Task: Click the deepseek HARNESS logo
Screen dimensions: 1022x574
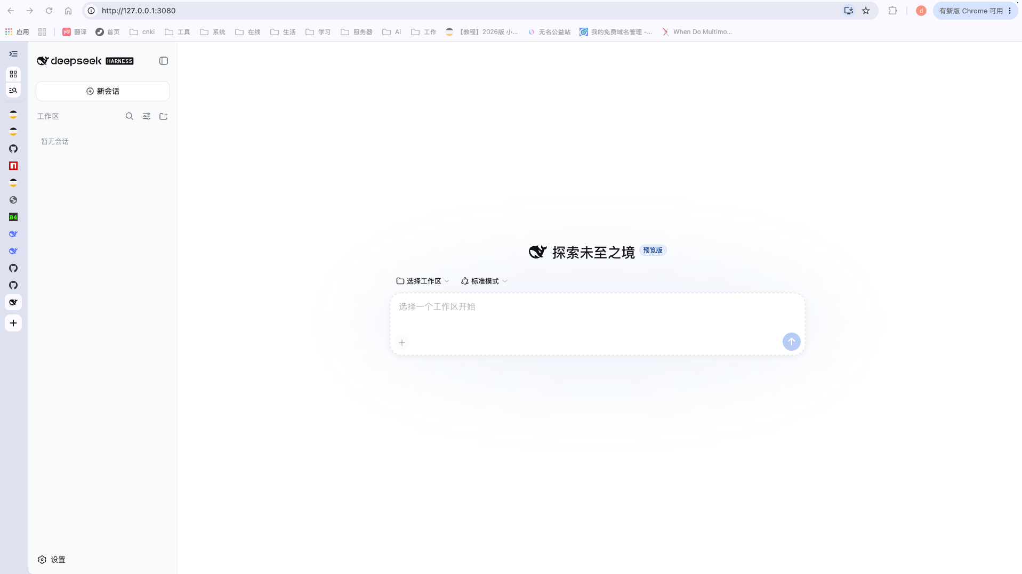Action: 85,61
